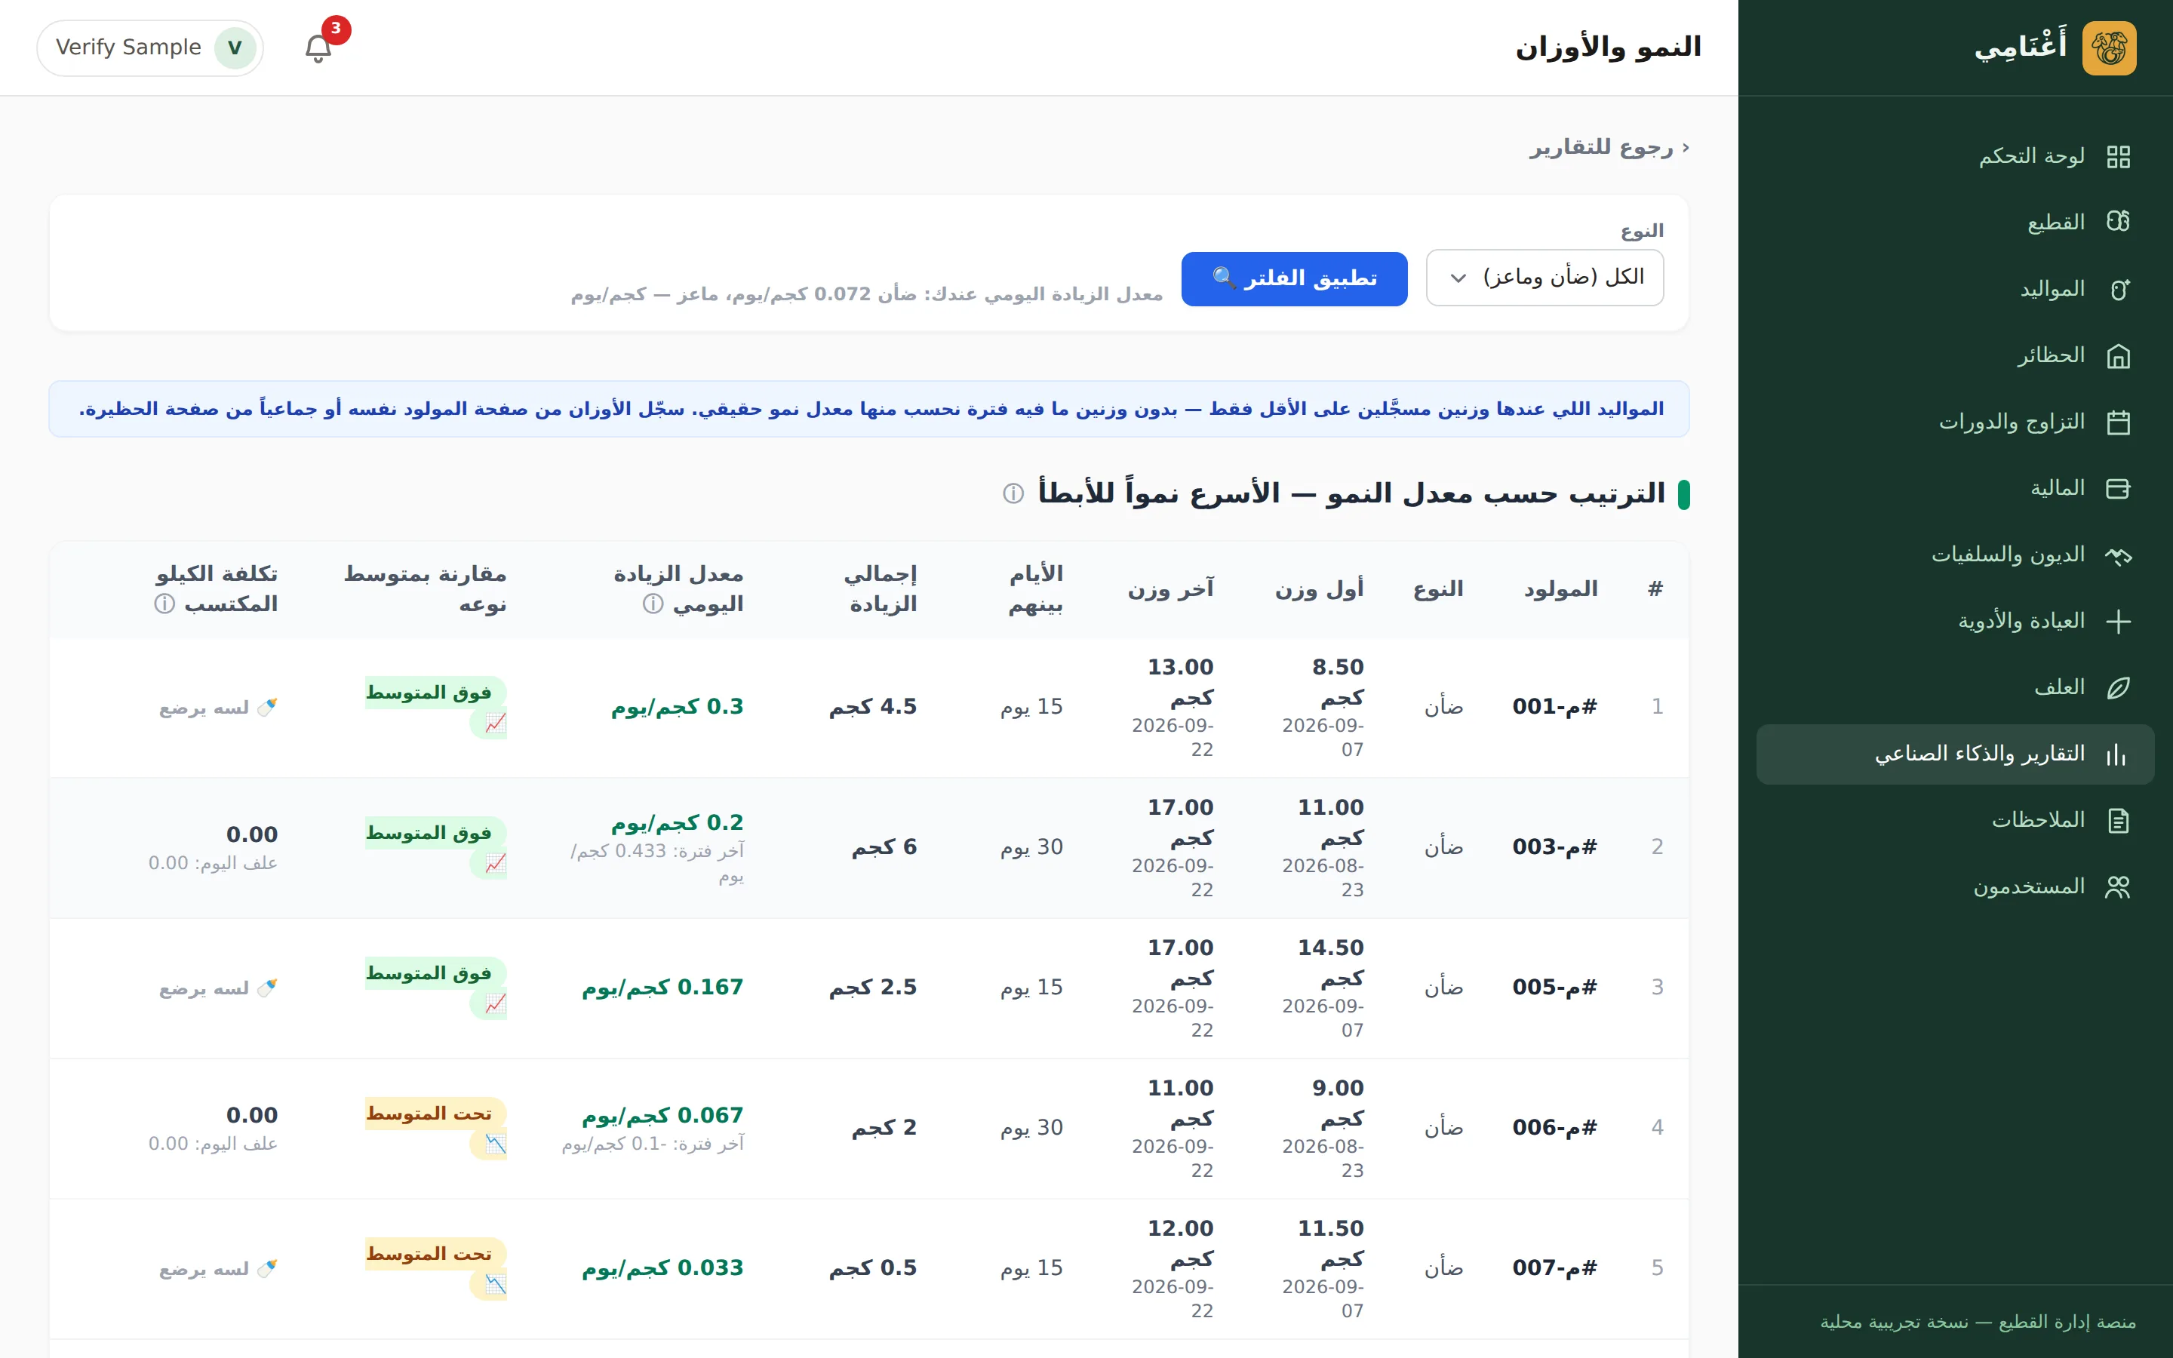Click النمو والأوزان page title

click(x=1608, y=48)
